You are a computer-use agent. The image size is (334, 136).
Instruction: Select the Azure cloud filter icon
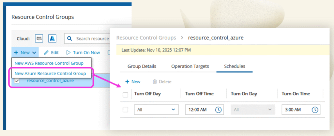tap(52, 38)
